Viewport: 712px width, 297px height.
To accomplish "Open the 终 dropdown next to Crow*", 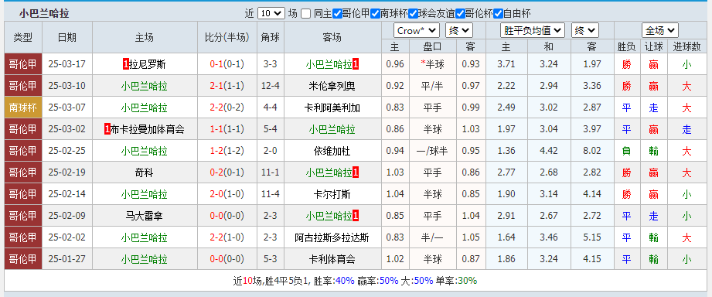I will click(459, 30).
